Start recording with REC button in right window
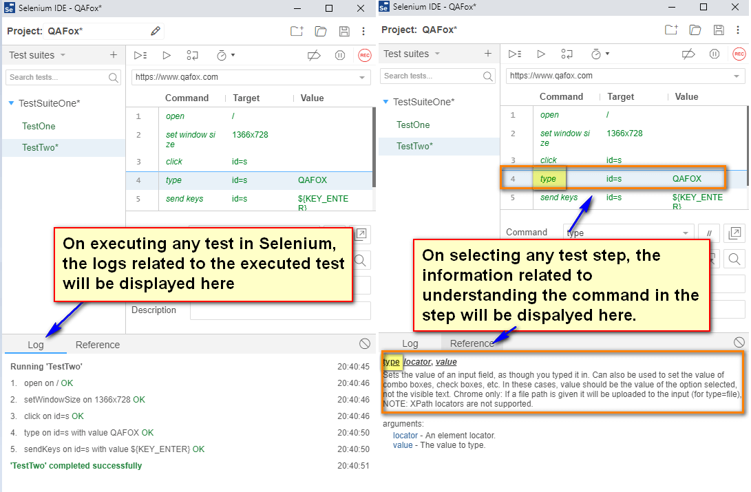This screenshot has height=492, width=751. (x=739, y=54)
